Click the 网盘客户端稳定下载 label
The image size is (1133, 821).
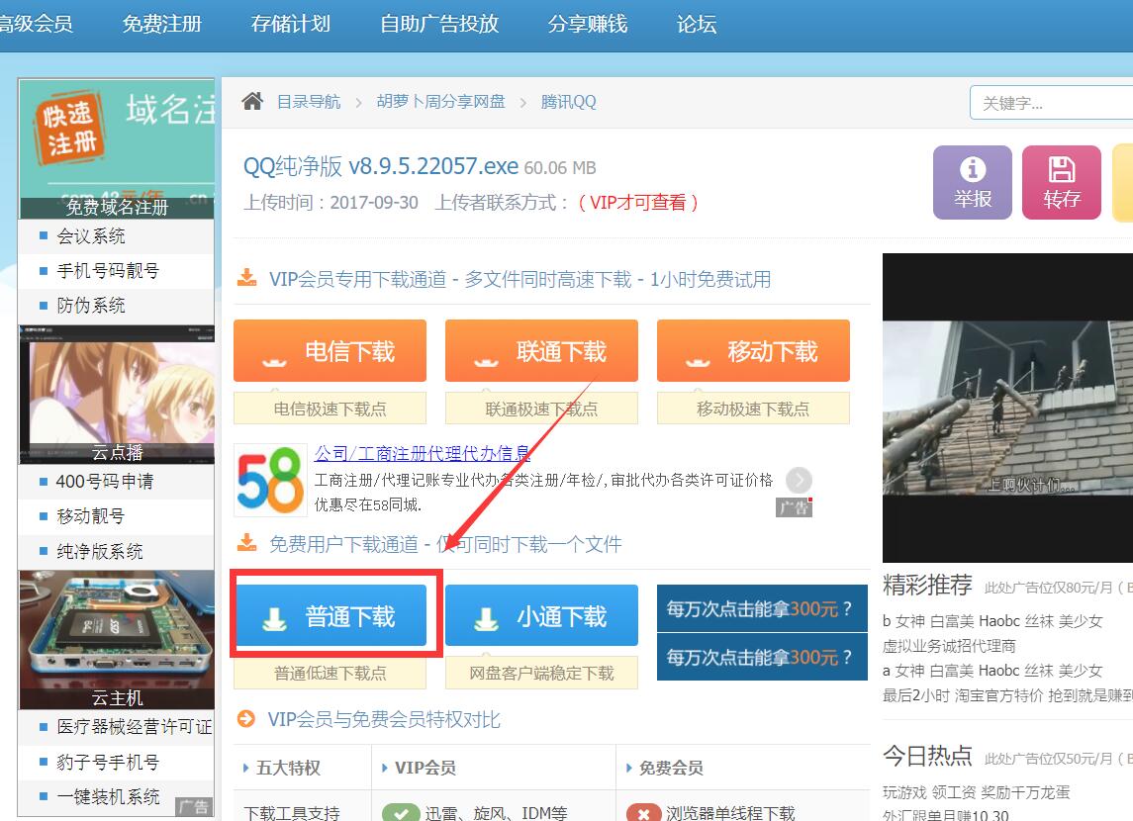541,673
